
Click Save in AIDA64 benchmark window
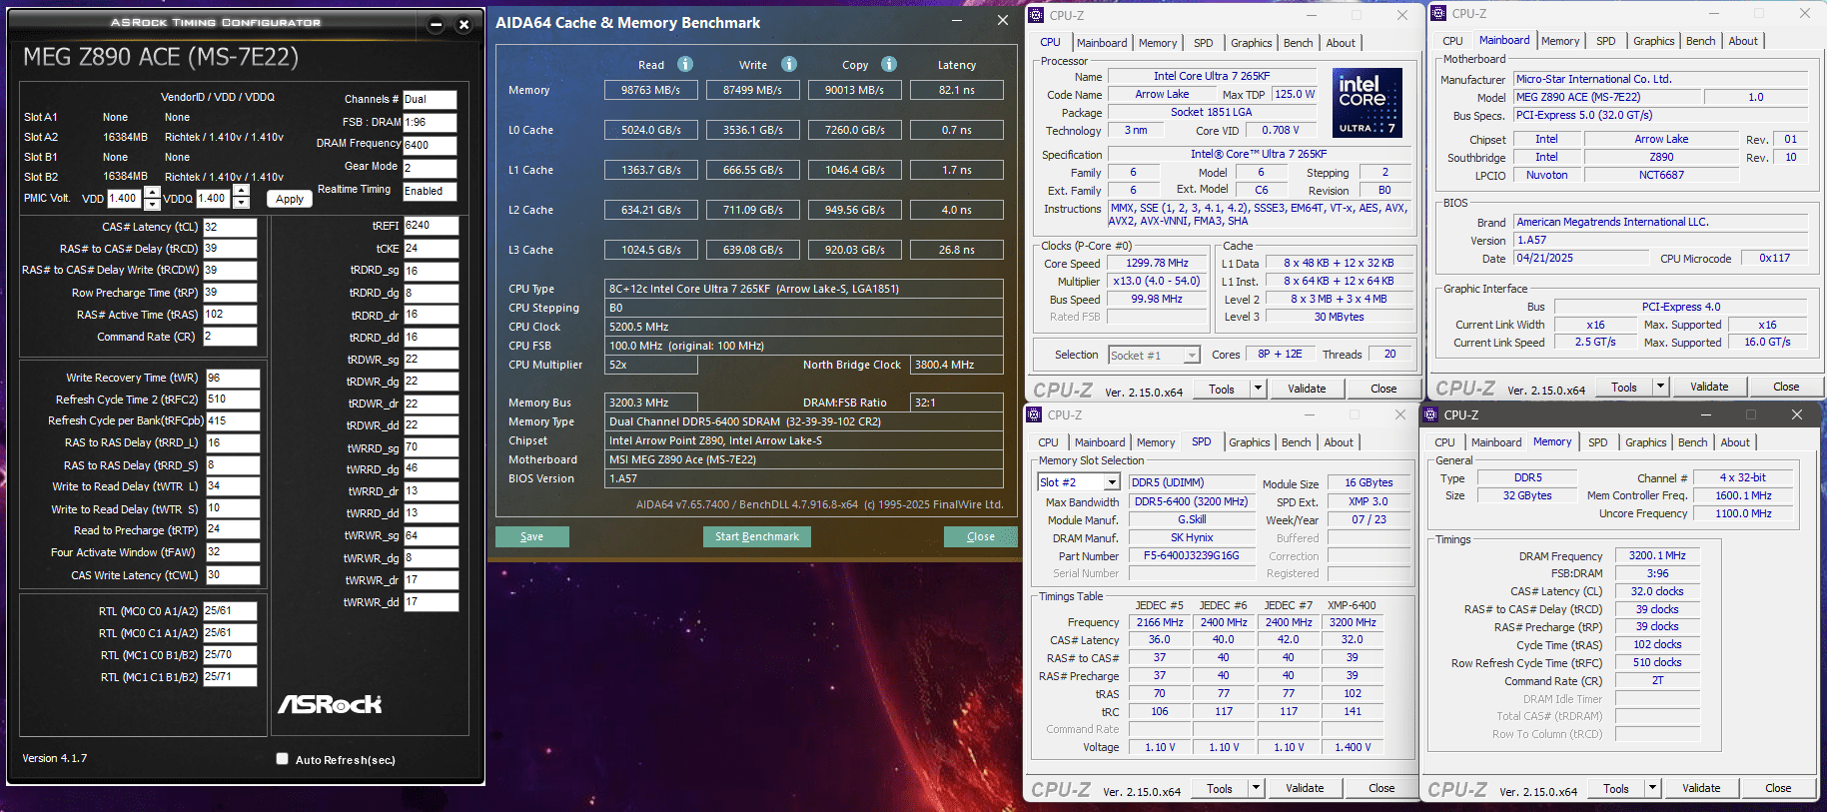pyautogui.click(x=531, y=536)
